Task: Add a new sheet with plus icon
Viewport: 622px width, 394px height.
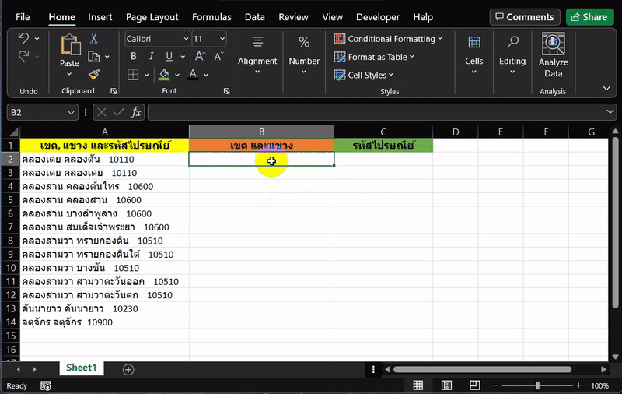Action: (x=128, y=369)
